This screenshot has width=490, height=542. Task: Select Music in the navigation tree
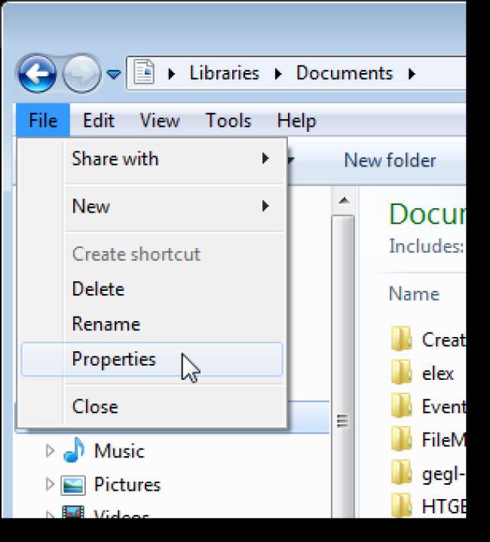(119, 452)
